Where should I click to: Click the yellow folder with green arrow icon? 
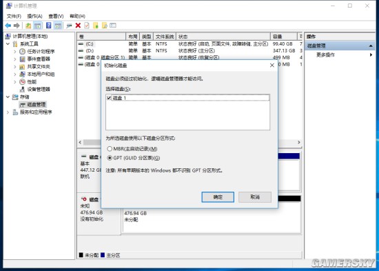96,26
